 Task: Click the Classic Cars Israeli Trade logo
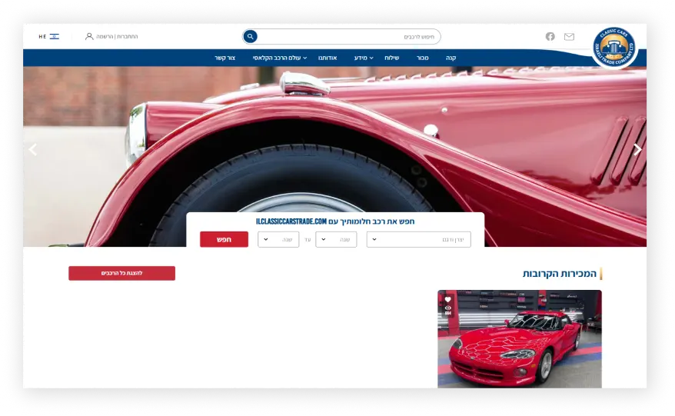click(x=614, y=48)
